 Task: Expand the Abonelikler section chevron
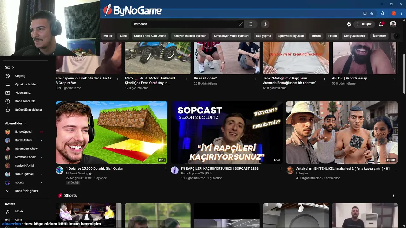pos(25,123)
